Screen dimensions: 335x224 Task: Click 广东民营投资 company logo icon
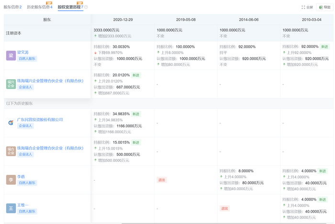point(11,123)
